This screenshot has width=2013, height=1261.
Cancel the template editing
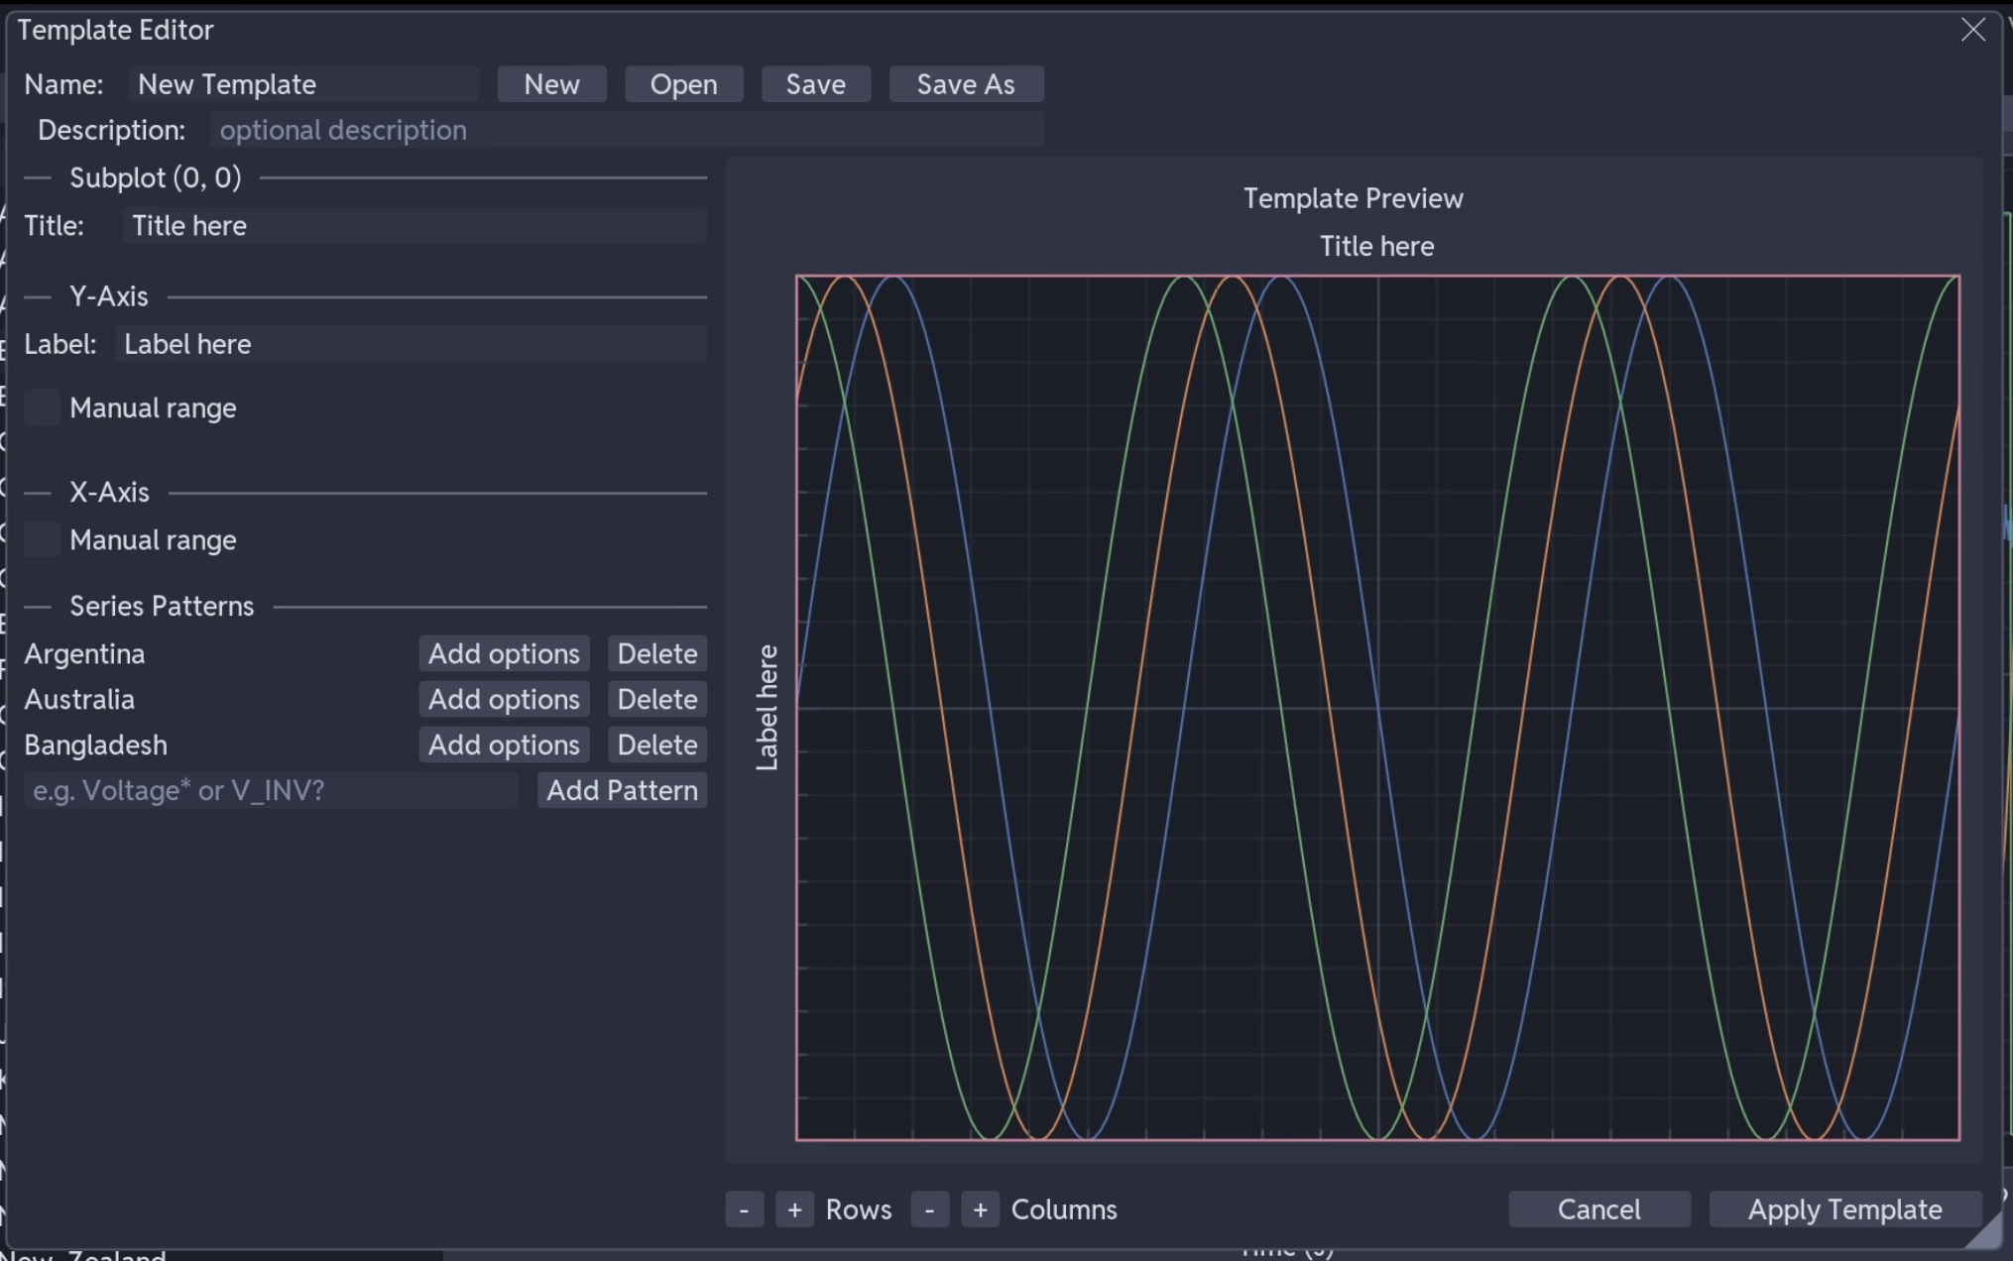[1599, 1209]
